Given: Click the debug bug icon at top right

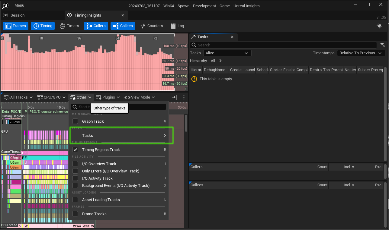Looking at the screenshot, I should (379, 26).
